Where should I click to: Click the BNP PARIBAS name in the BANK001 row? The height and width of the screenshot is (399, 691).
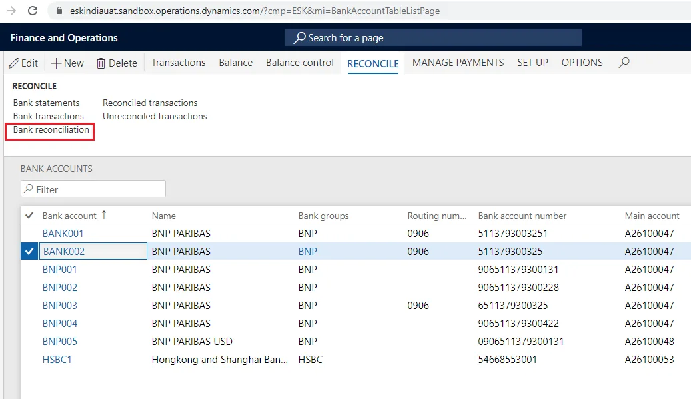tap(181, 233)
